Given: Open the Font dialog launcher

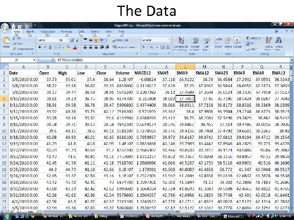Looking at the screenshot, I should click(79, 54).
